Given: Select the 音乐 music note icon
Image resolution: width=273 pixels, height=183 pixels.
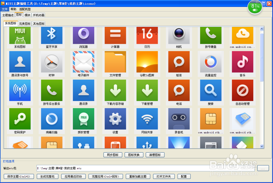Looking at the screenshot, I should (242, 62).
